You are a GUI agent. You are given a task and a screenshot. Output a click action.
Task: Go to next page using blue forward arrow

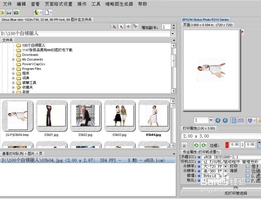(225, 120)
